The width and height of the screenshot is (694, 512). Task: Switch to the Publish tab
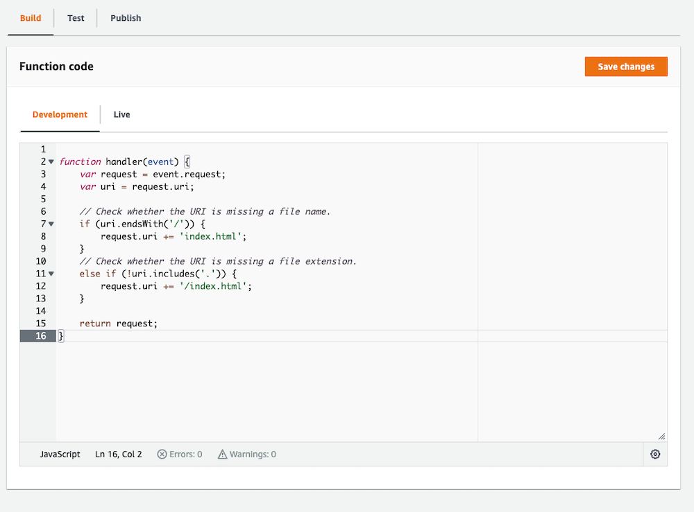125,18
